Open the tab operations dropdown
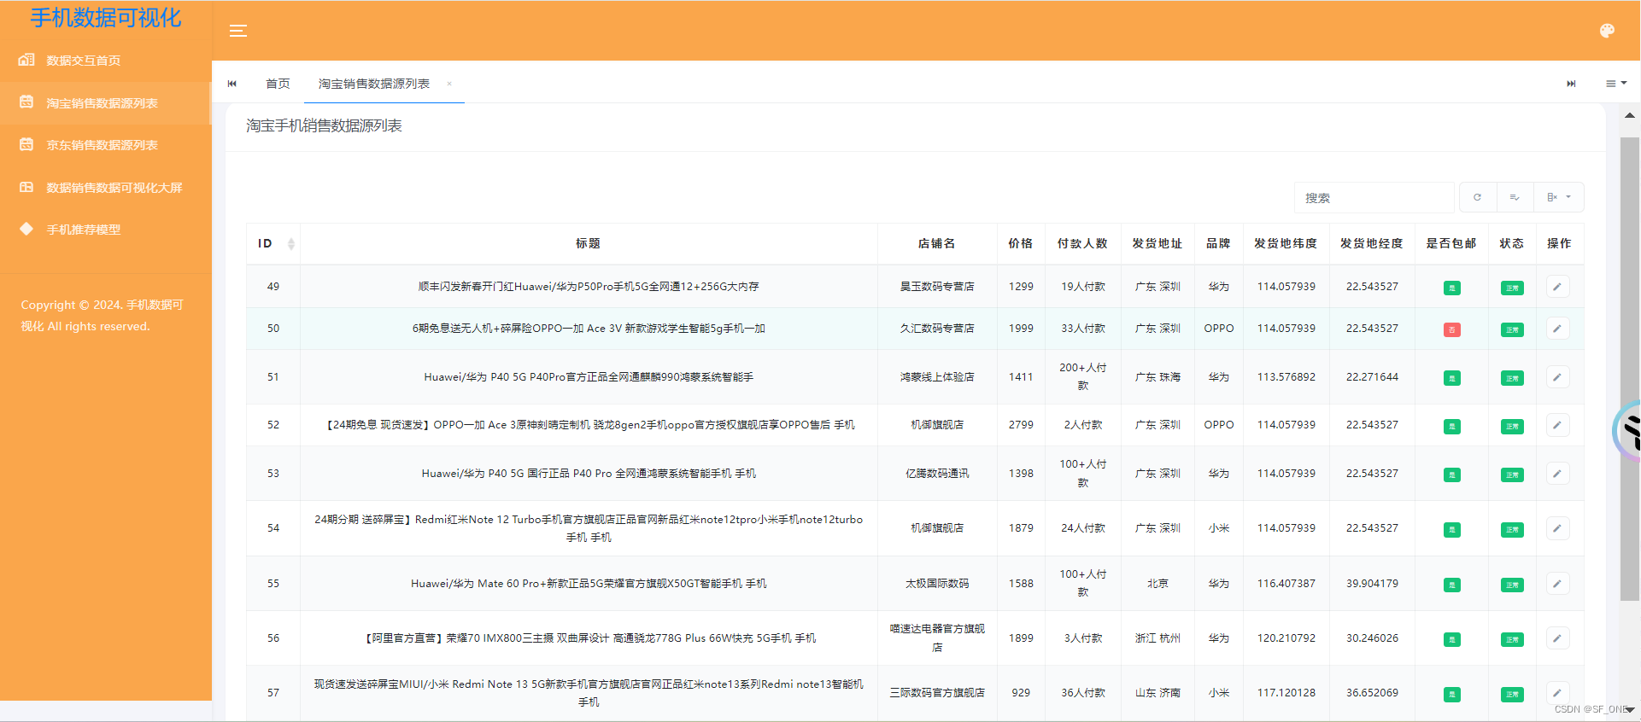Image resolution: width=1641 pixels, height=722 pixels. coord(1616,84)
